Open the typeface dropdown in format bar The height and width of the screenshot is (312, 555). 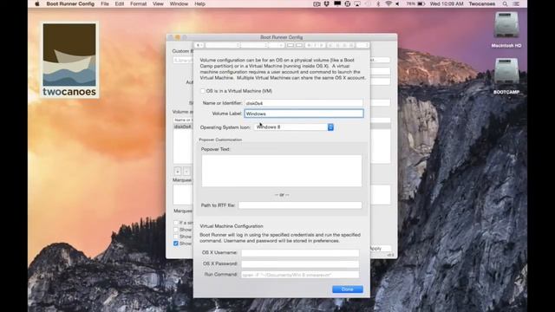[255, 45]
